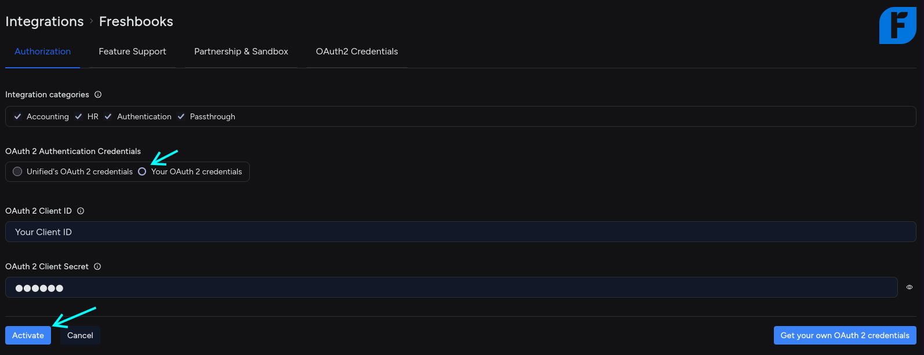
Task: Reveal client secret with eye icon
Action: 910,287
